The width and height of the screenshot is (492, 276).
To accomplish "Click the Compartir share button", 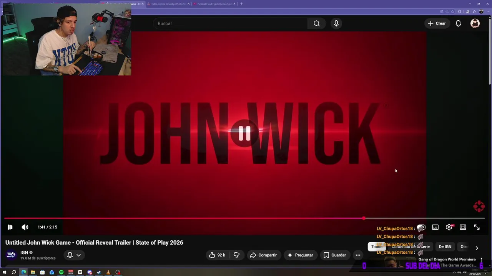I will [x=263, y=255].
